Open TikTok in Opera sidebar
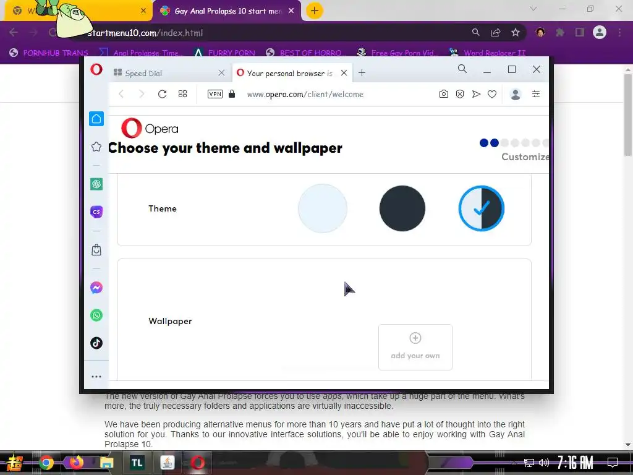 tap(96, 343)
